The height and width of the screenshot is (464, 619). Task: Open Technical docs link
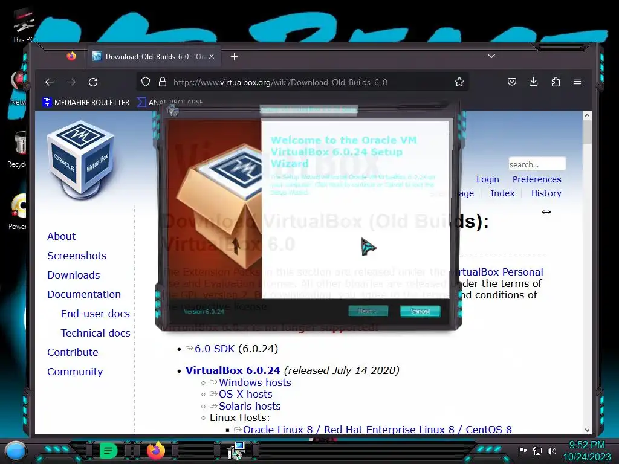pyautogui.click(x=95, y=333)
